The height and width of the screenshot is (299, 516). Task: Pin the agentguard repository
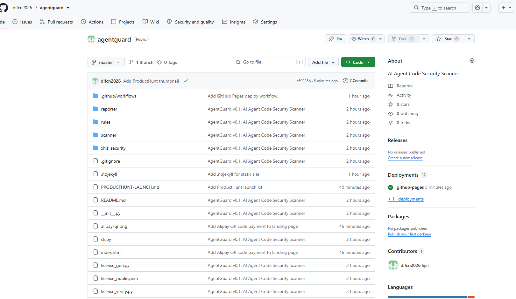335,39
